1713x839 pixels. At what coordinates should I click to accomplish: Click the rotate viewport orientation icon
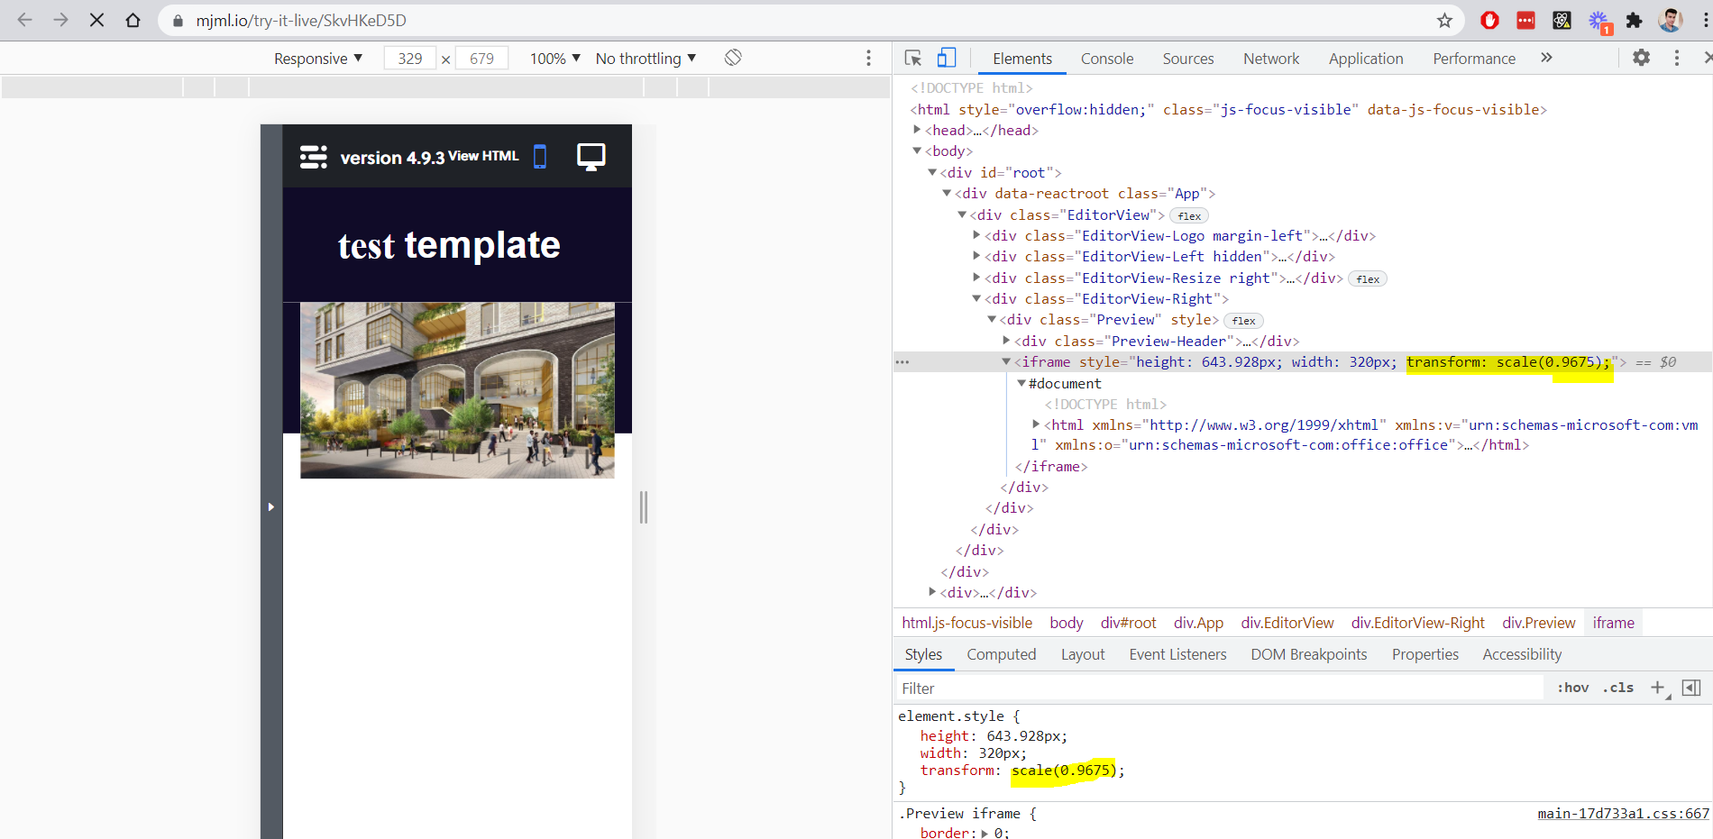pos(733,57)
